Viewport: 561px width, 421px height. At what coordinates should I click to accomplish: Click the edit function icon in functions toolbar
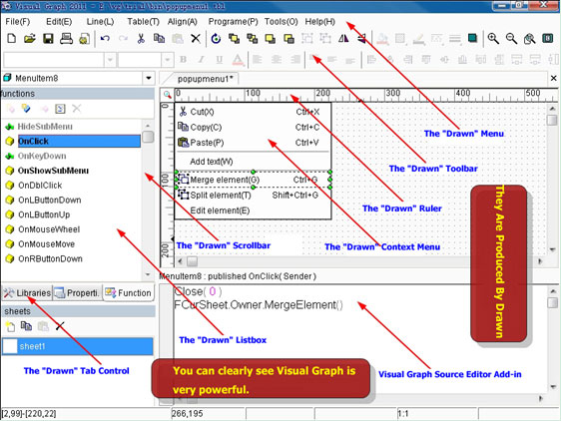click(x=26, y=108)
